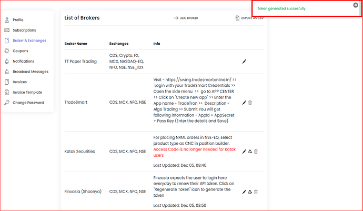Viewport: 363px width, 211px height.
Task: Click Last Updated Dec 05, 08:40 text
Action: (180, 165)
